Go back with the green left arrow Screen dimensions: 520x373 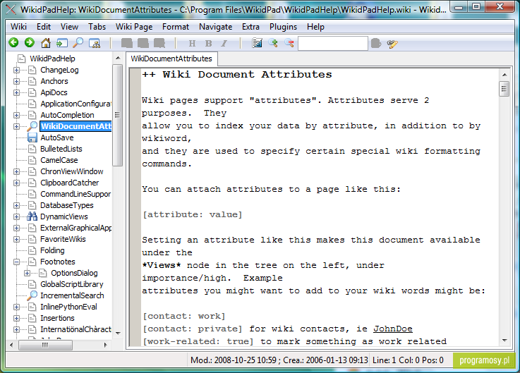tap(13, 42)
